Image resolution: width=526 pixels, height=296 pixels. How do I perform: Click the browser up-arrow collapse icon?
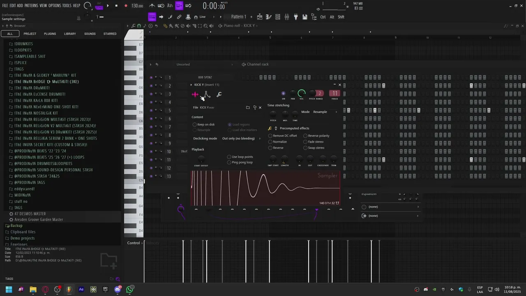point(7,25)
